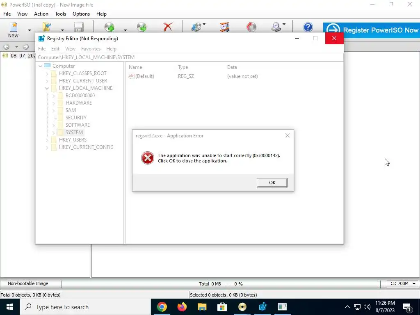Screen dimensions: 420x315
Task: Expand the SYSTEM key
Action: click(54, 132)
